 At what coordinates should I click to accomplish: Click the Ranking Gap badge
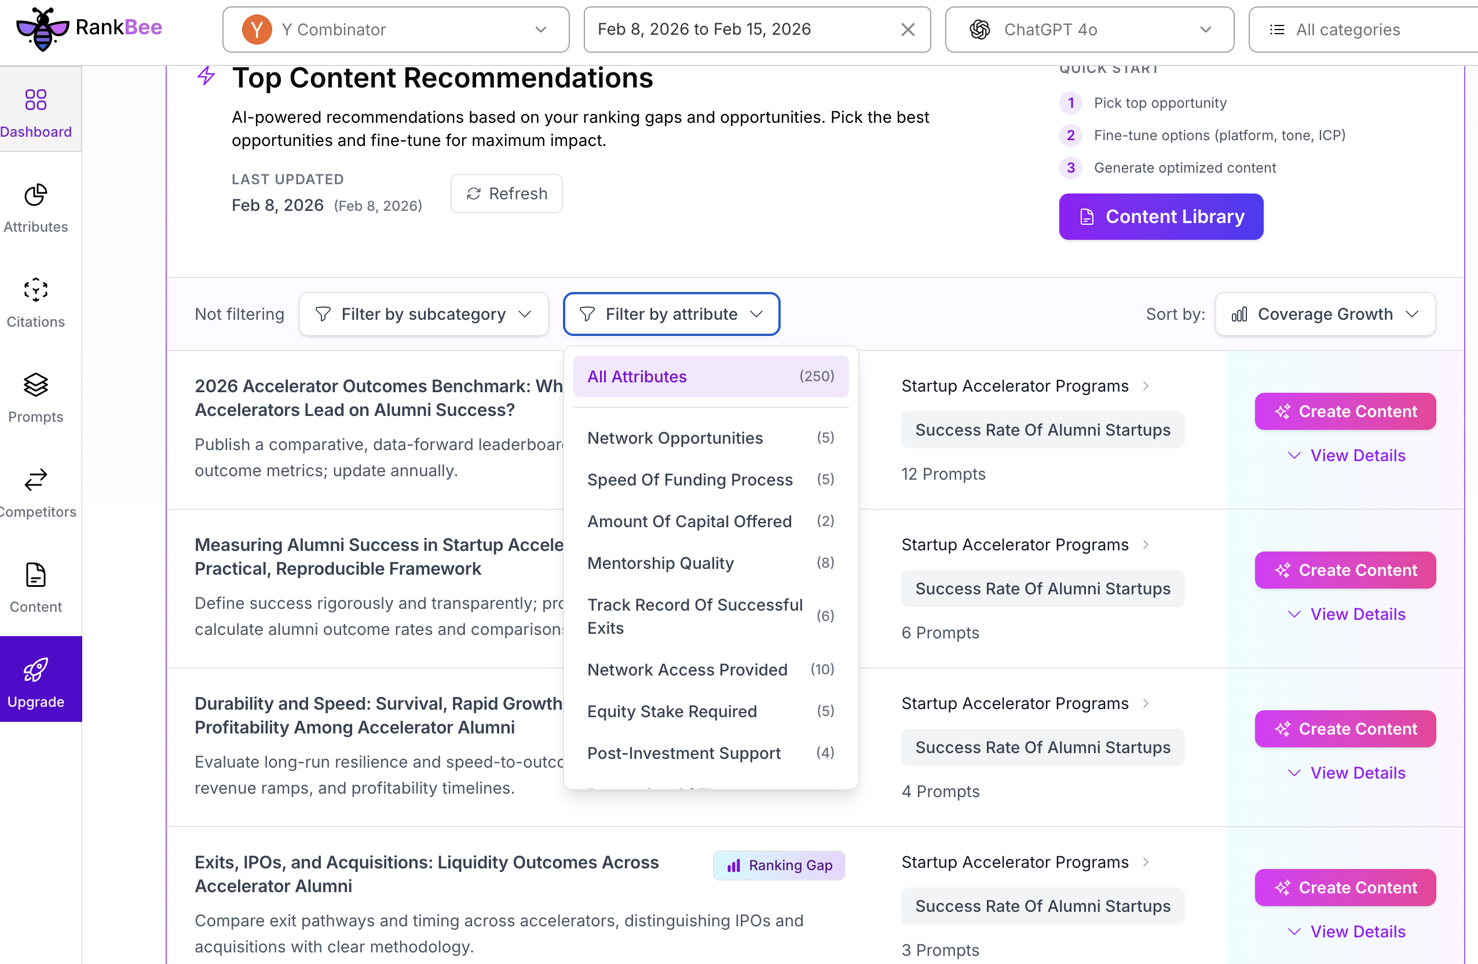click(779, 864)
